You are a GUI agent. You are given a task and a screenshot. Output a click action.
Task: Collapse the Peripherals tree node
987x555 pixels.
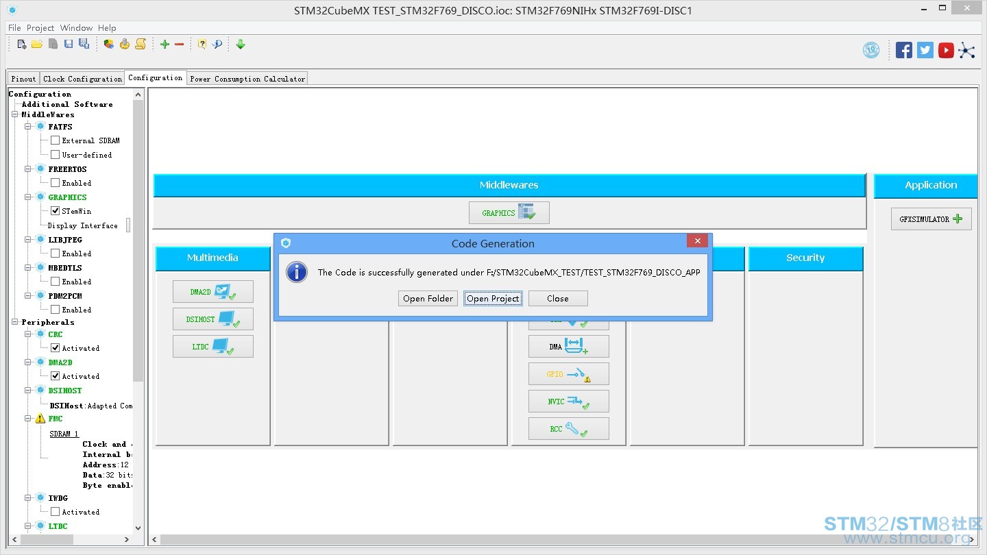point(14,321)
